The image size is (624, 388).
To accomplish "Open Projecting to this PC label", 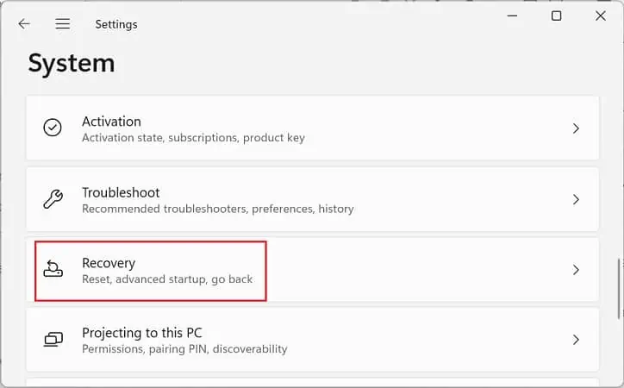I will point(142,333).
